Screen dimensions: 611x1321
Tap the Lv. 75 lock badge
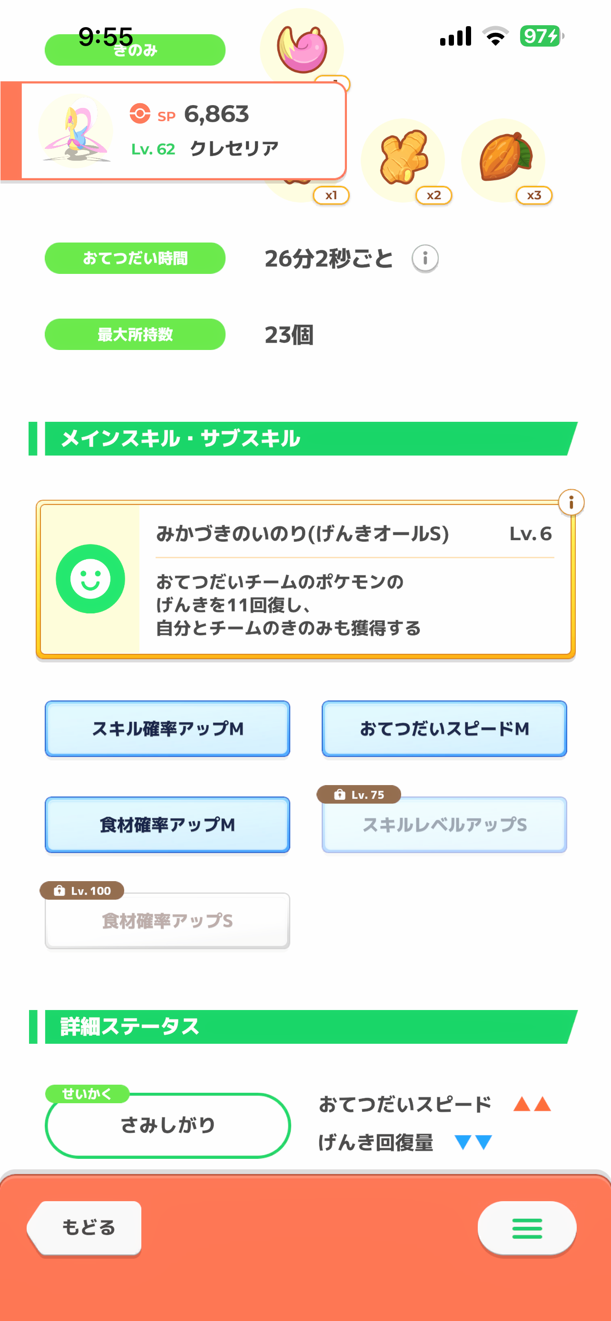coord(359,794)
